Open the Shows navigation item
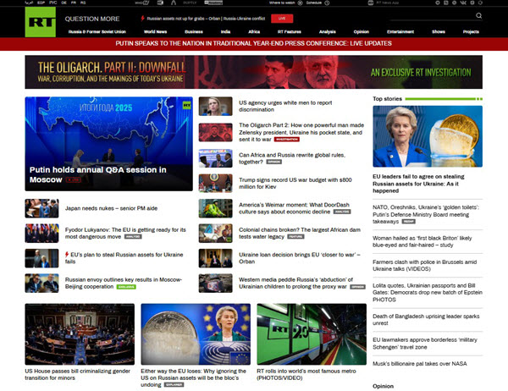This screenshot has width=508, height=391. 440,31
